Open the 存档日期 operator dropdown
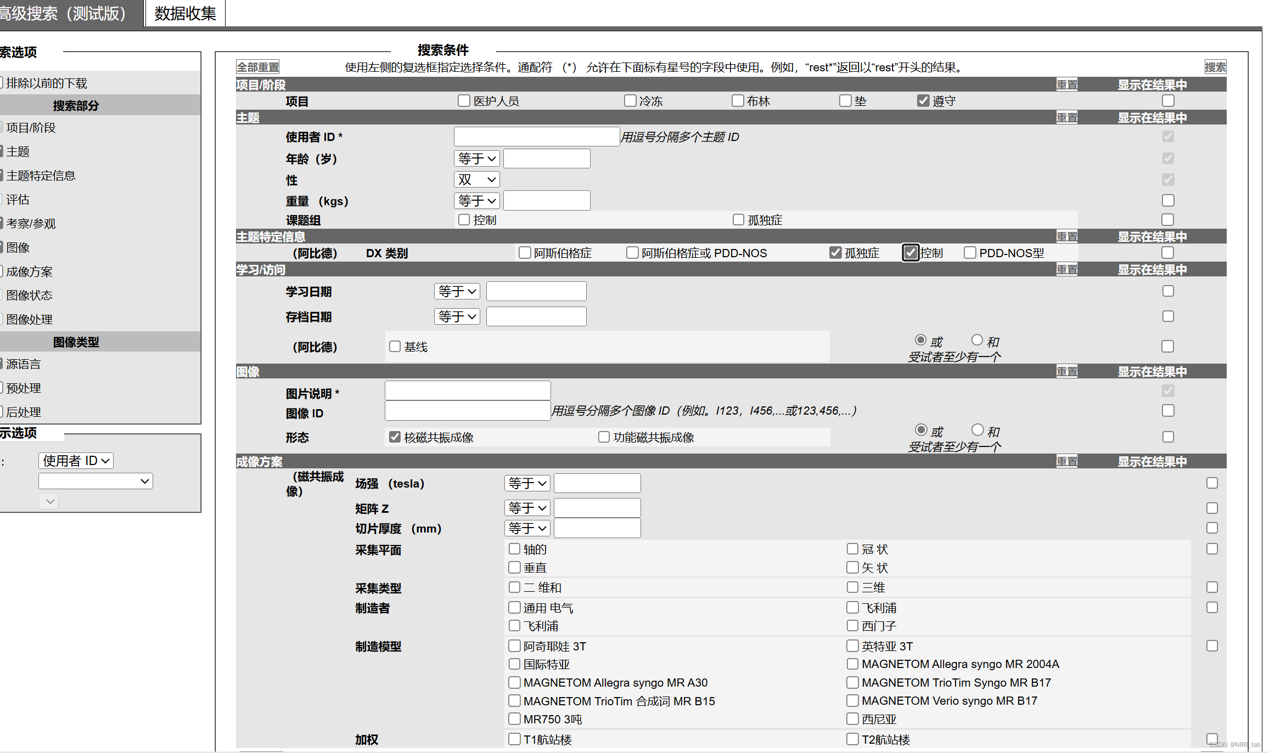The height and width of the screenshot is (753, 1269). click(457, 316)
